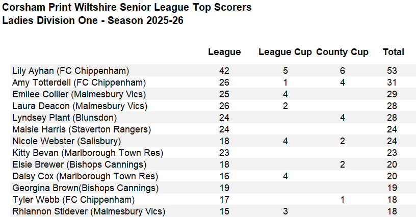This screenshot has width=416, height=217.
Task: Click the Total column header
Action: 394,52
